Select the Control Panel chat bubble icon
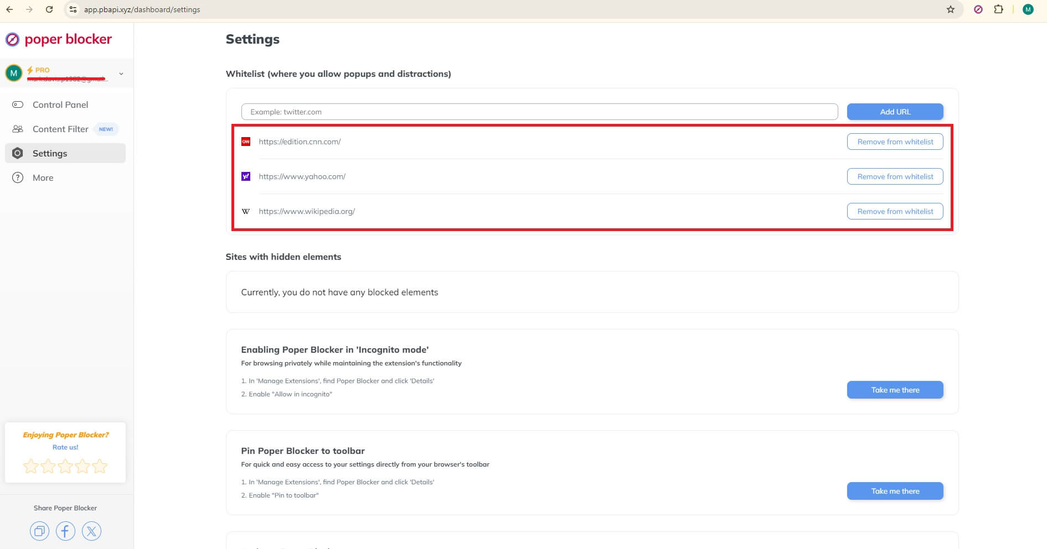The width and height of the screenshot is (1047, 549). (x=18, y=104)
